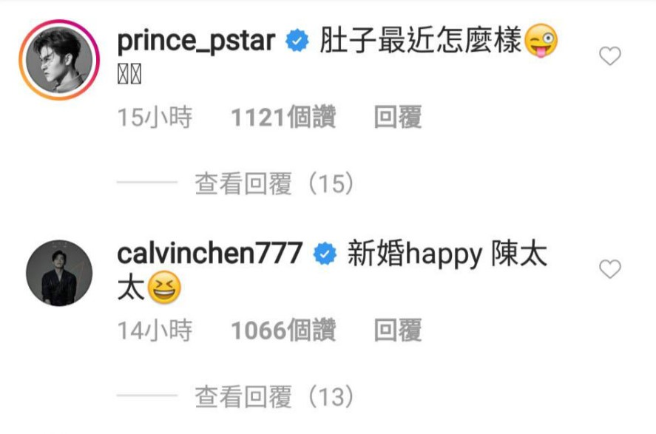The width and height of the screenshot is (656, 434).
Task: Select the 肚子最近怎麼樣 comment text
Action: coord(421,41)
